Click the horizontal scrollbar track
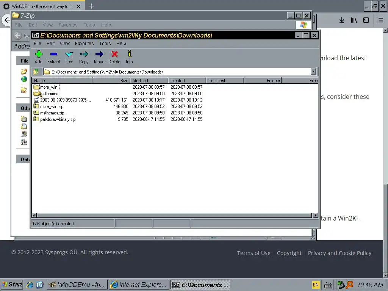The height and width of the screenshot is (291, 388). [174, 215]
